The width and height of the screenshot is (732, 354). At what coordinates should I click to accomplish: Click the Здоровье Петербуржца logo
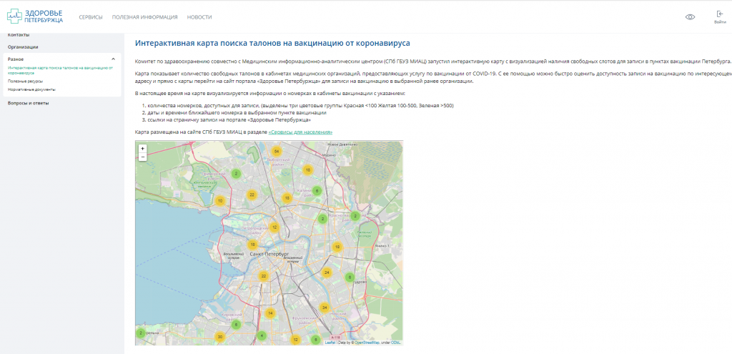click(x=35, y=16)
